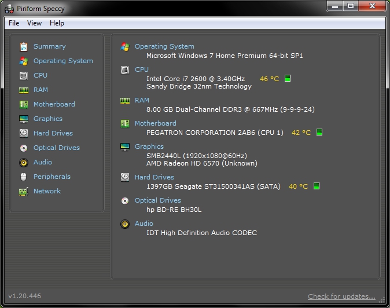The image size is (390, 308).
Task: Select Operating System in the sidebar list
Action: pos(62,61)
